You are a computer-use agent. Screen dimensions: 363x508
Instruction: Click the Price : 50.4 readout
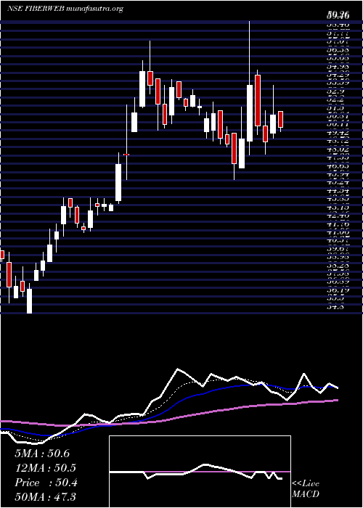click(x=46, y=483)
